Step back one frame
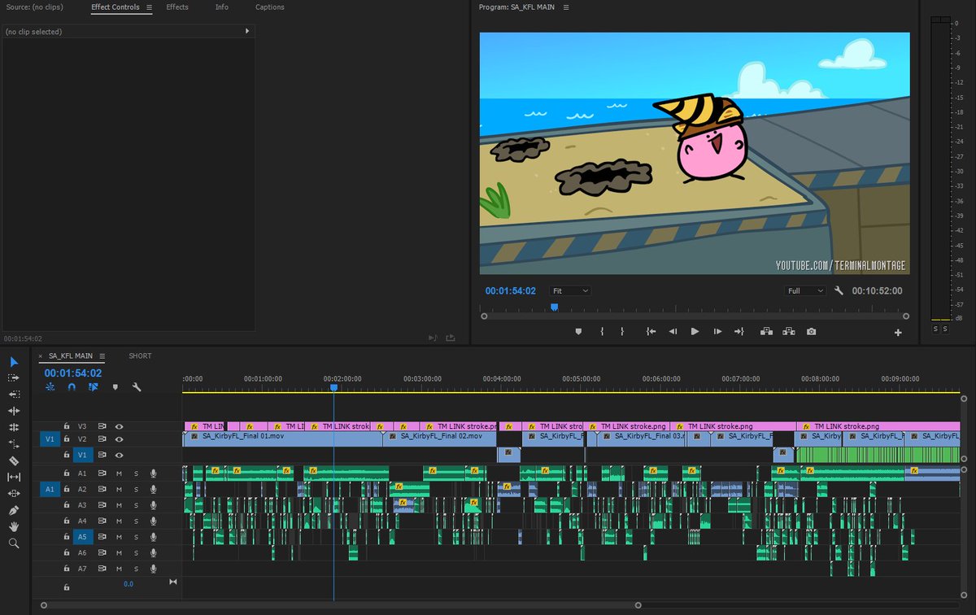Viewport: 976px width, 615px height. [673, 332]
